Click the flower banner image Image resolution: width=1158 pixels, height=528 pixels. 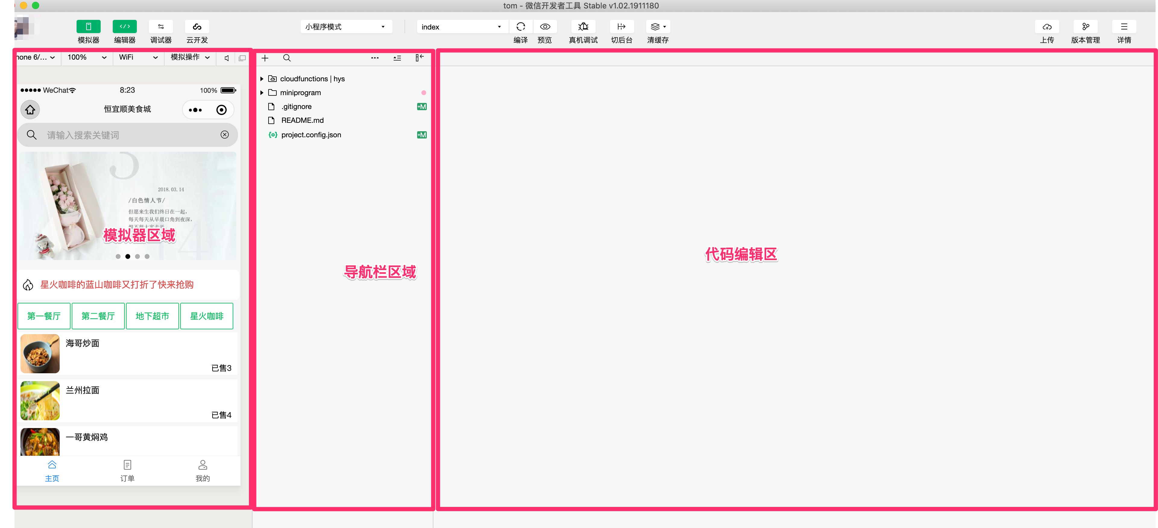click(127, 206)
